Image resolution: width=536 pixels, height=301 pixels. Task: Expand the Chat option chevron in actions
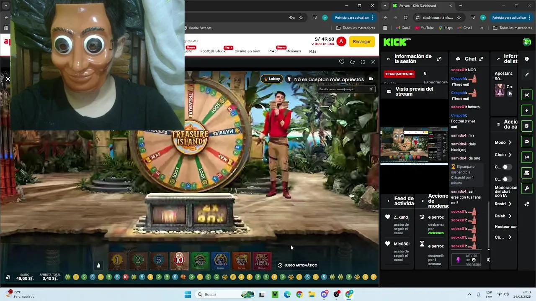tap(510, 155)
